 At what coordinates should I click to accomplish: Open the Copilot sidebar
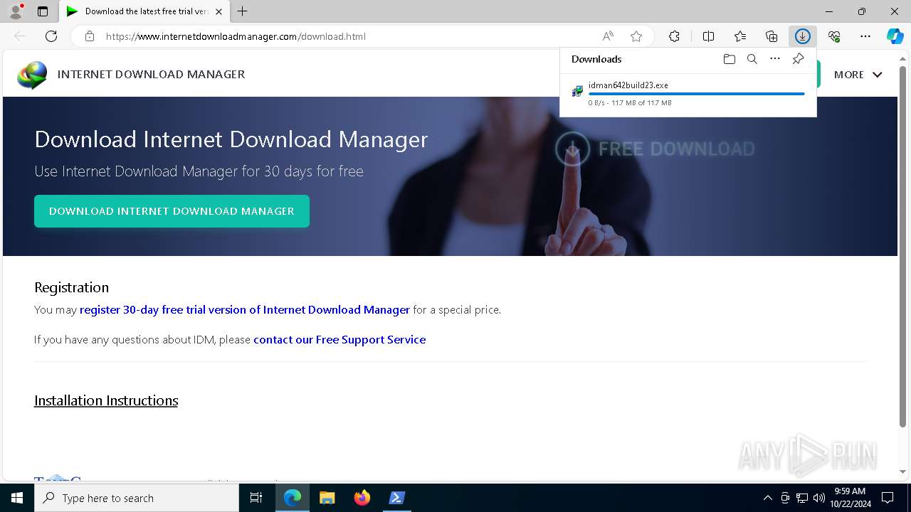895,36
